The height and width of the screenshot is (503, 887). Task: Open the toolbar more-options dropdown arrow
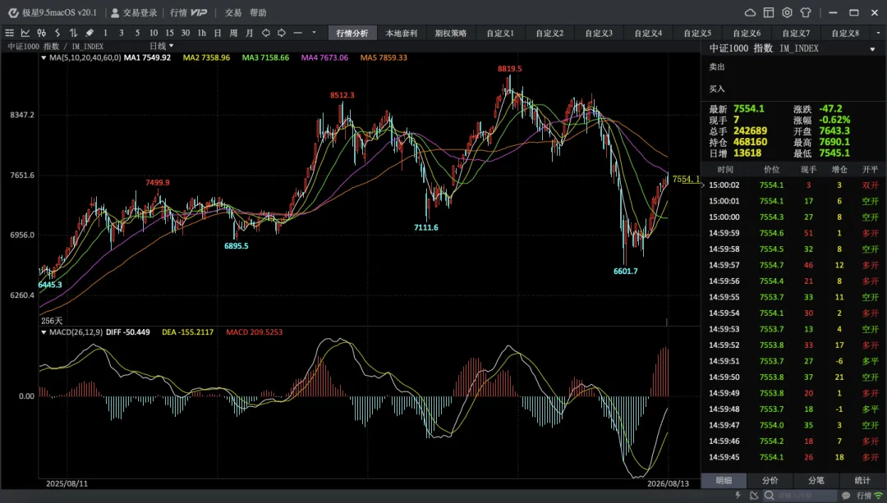pyautogui.click(x=314, y=33)
